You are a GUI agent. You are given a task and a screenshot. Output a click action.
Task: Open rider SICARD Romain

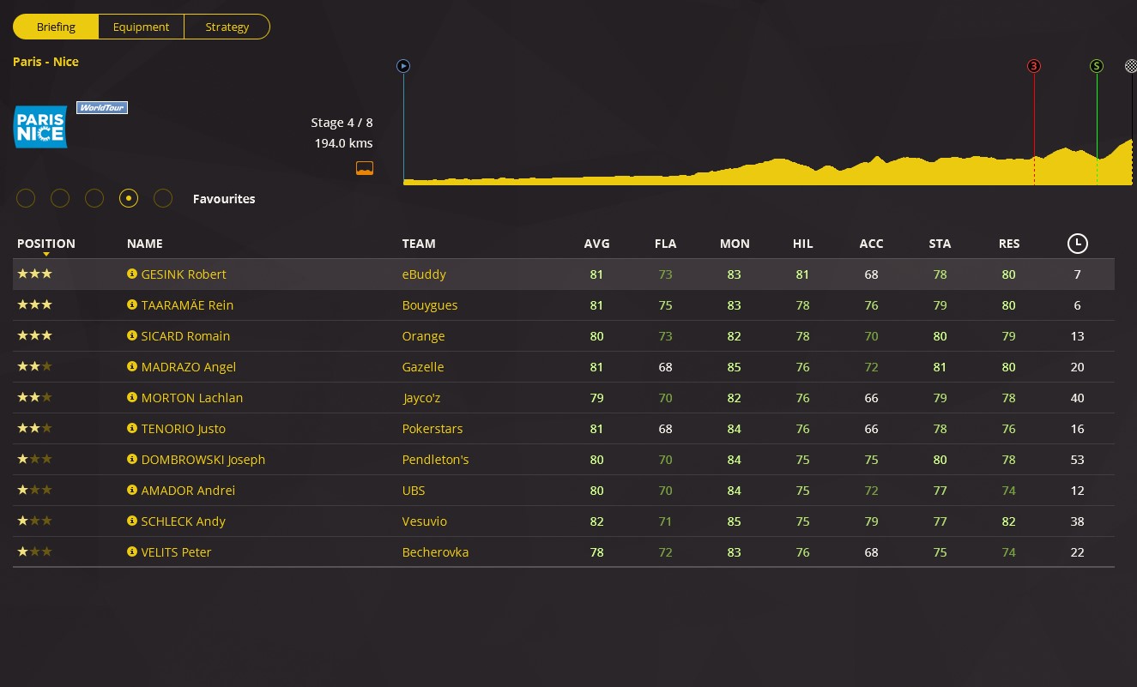[185, 336]
